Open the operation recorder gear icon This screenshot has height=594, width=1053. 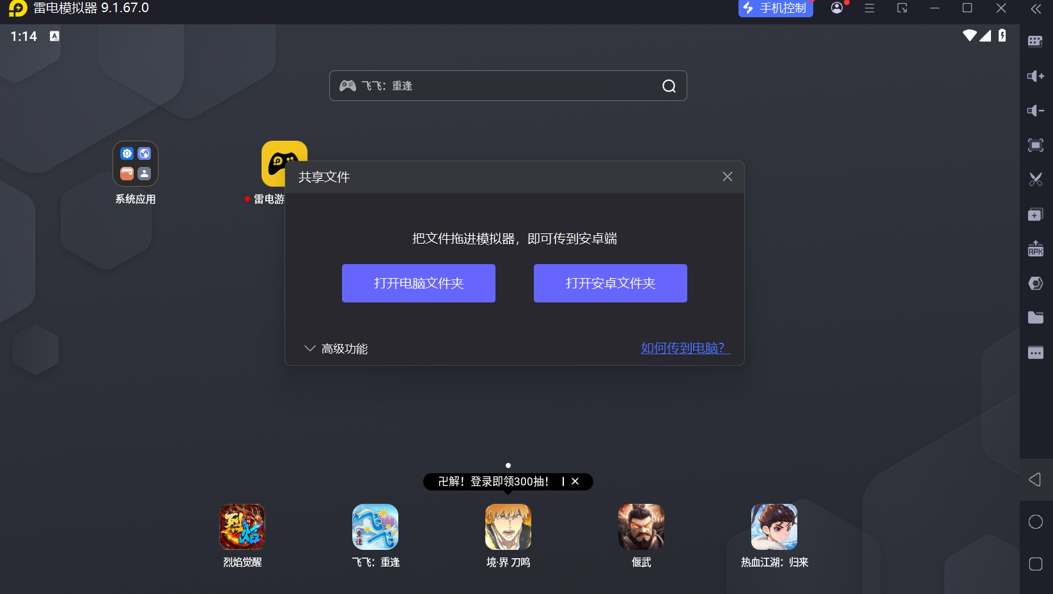[x=1036, y=283]
